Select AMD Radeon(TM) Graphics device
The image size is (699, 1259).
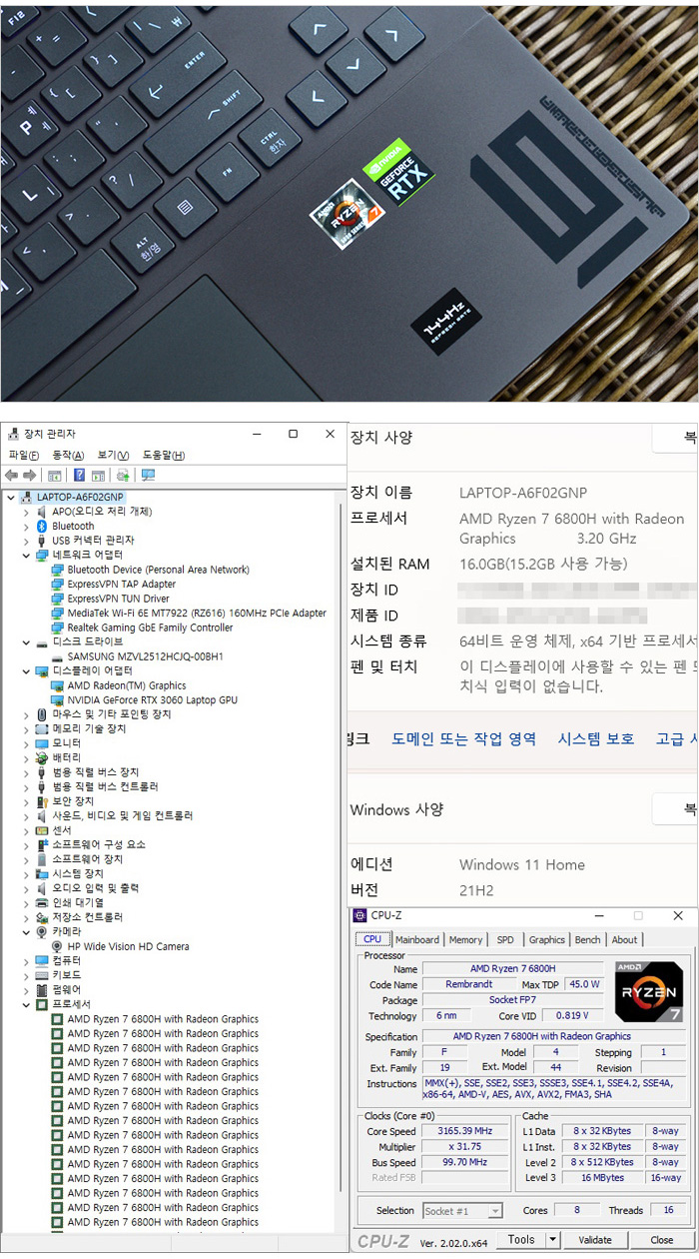tap(127, 685)
